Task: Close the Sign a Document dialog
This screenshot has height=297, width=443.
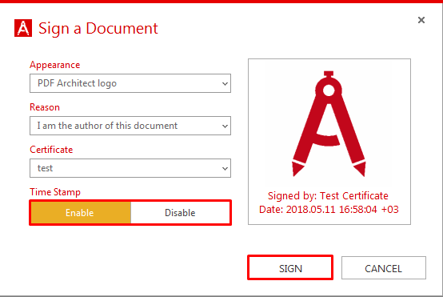Action: pyautogui.click(x=421, y=20)
